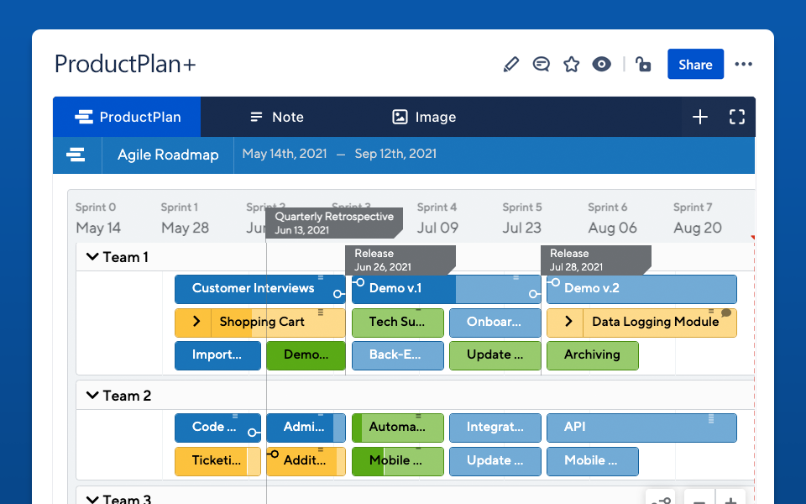Toggle the unlocked padlock icon
Image resolution: width=806 pixels, height=504 pixels.
[x=643, y=64]
